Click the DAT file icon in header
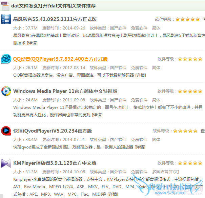The height and width of the screenshot is (198, 205). (5, 6)
